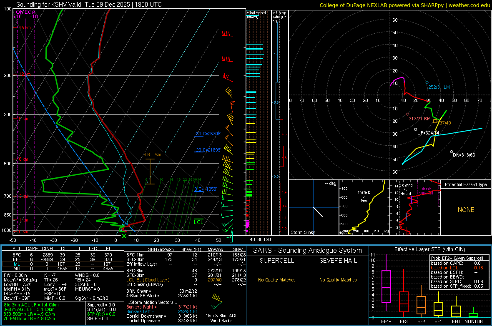The image size is (492, 326).
Task: Click the sounding title for KSHV
Action: point(89,5)
